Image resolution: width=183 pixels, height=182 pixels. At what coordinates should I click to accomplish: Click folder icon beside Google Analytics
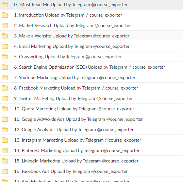pos(5,130)
